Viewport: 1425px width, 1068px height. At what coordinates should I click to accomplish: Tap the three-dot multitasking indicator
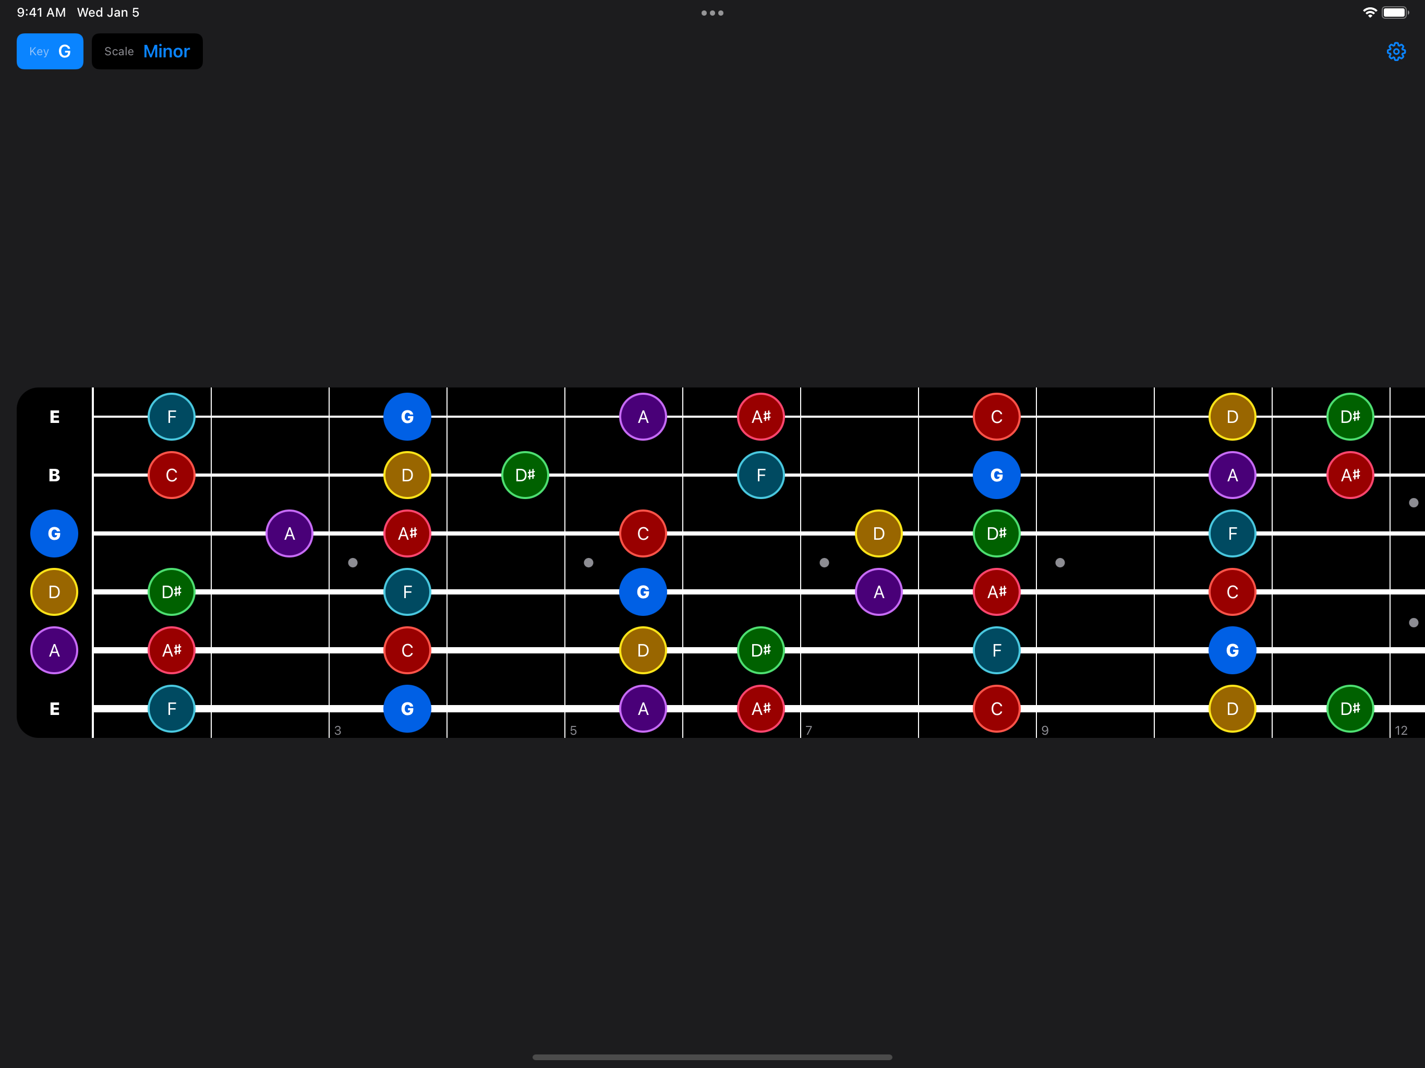[x=712, y=13]
